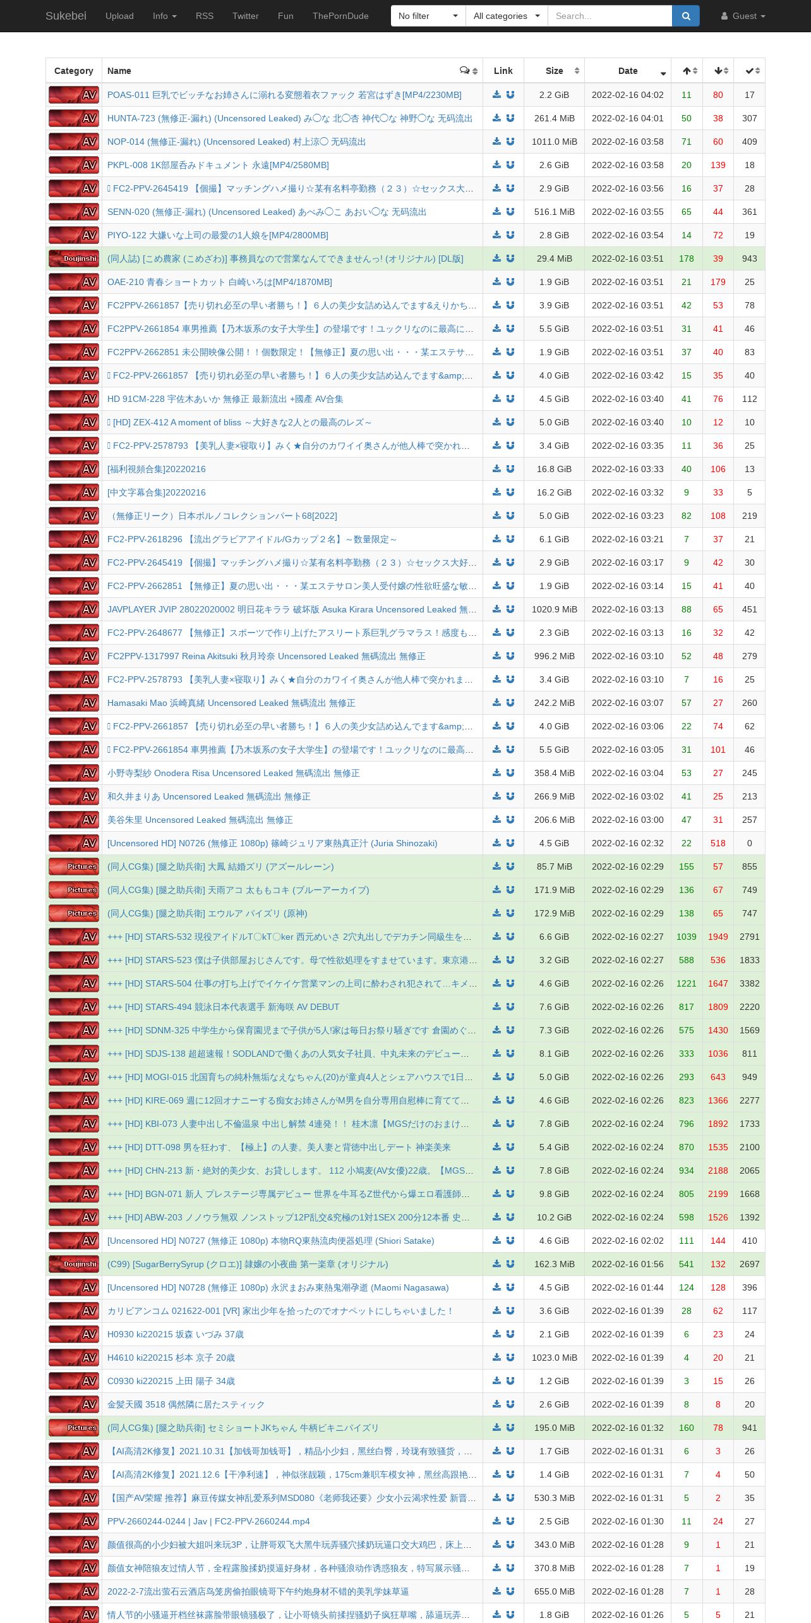Click AV category icon in POAS-011 row
811x1623 pixels.
click(x=74, y=95)
